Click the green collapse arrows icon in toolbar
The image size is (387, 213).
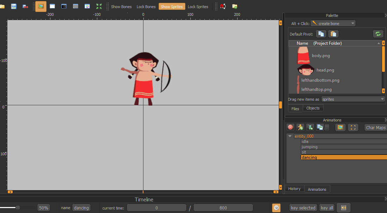99,6
